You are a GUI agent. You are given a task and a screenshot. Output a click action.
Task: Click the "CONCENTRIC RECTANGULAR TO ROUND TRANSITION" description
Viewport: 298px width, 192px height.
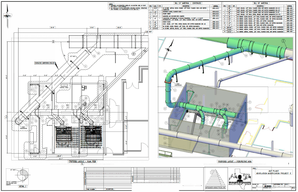(186, 19)
